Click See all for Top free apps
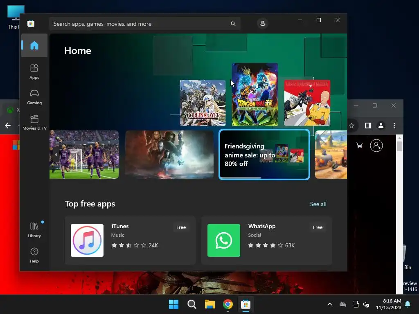This screenshot has height=314, width=419. point(318,204)
